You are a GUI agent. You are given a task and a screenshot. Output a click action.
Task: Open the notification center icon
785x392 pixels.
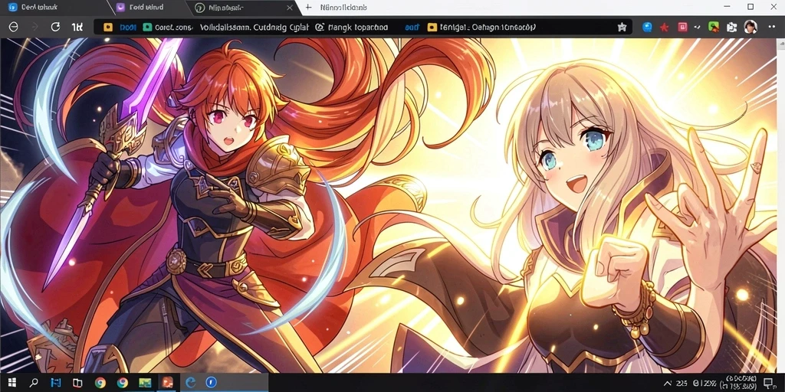[768, 383]
